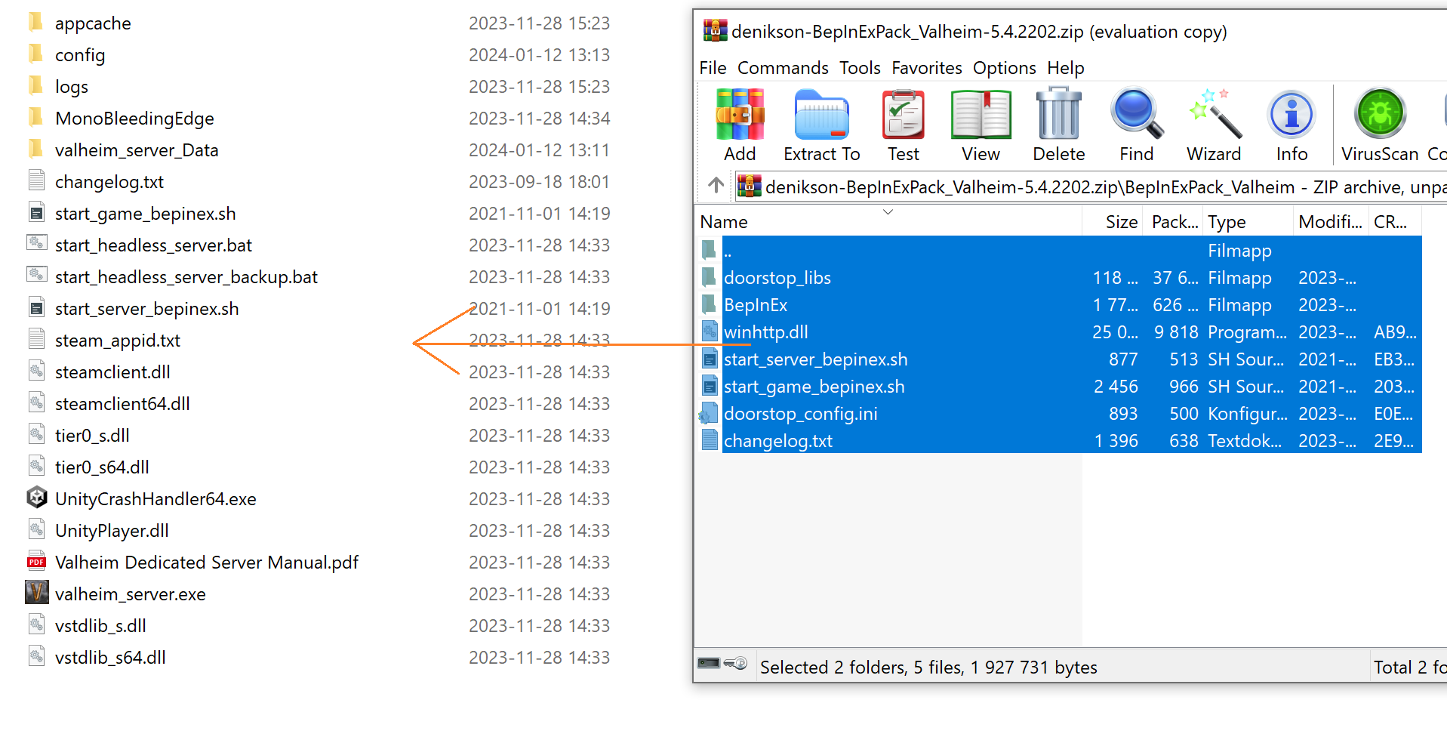Open the Extract To dialog
Screen dimensions: 1447x740
(x=821, y=125)
